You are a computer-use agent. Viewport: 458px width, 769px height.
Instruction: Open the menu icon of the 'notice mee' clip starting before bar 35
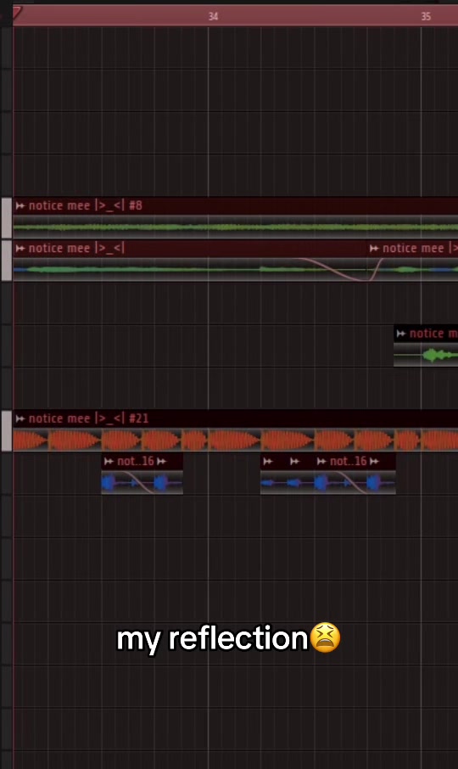(x=374, y=249)
